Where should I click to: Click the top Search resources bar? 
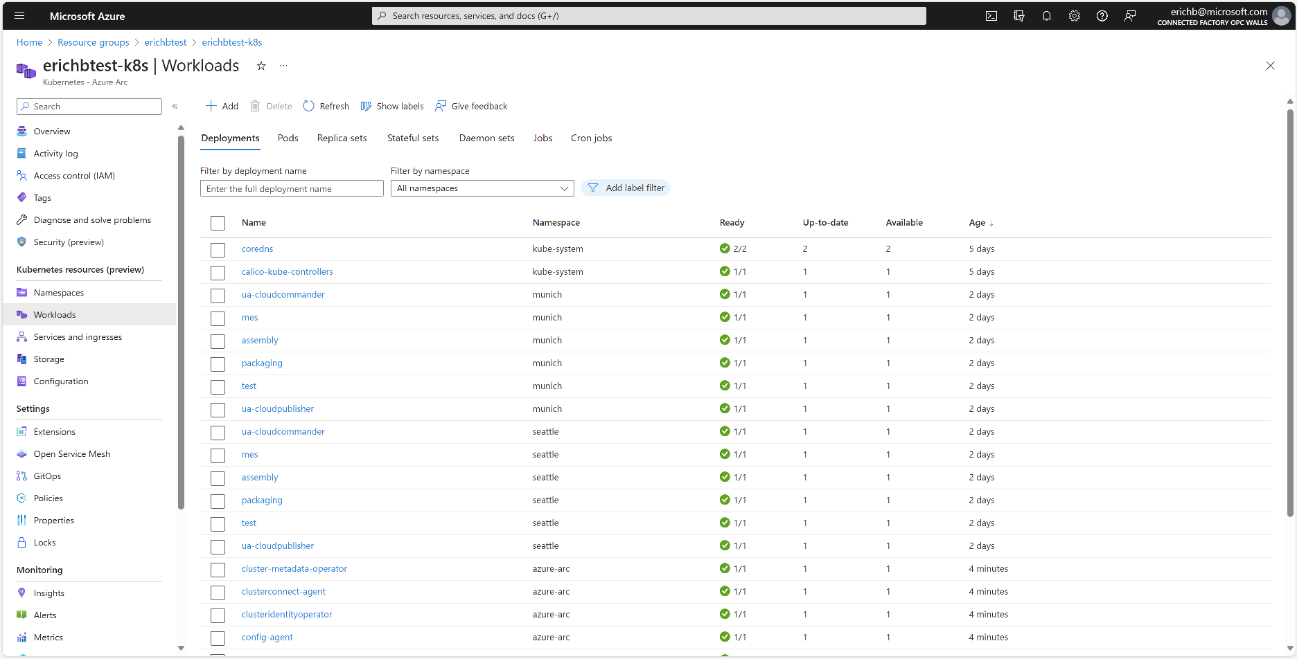649,16
